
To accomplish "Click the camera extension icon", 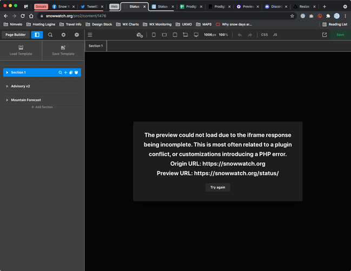I will point(311,16).
